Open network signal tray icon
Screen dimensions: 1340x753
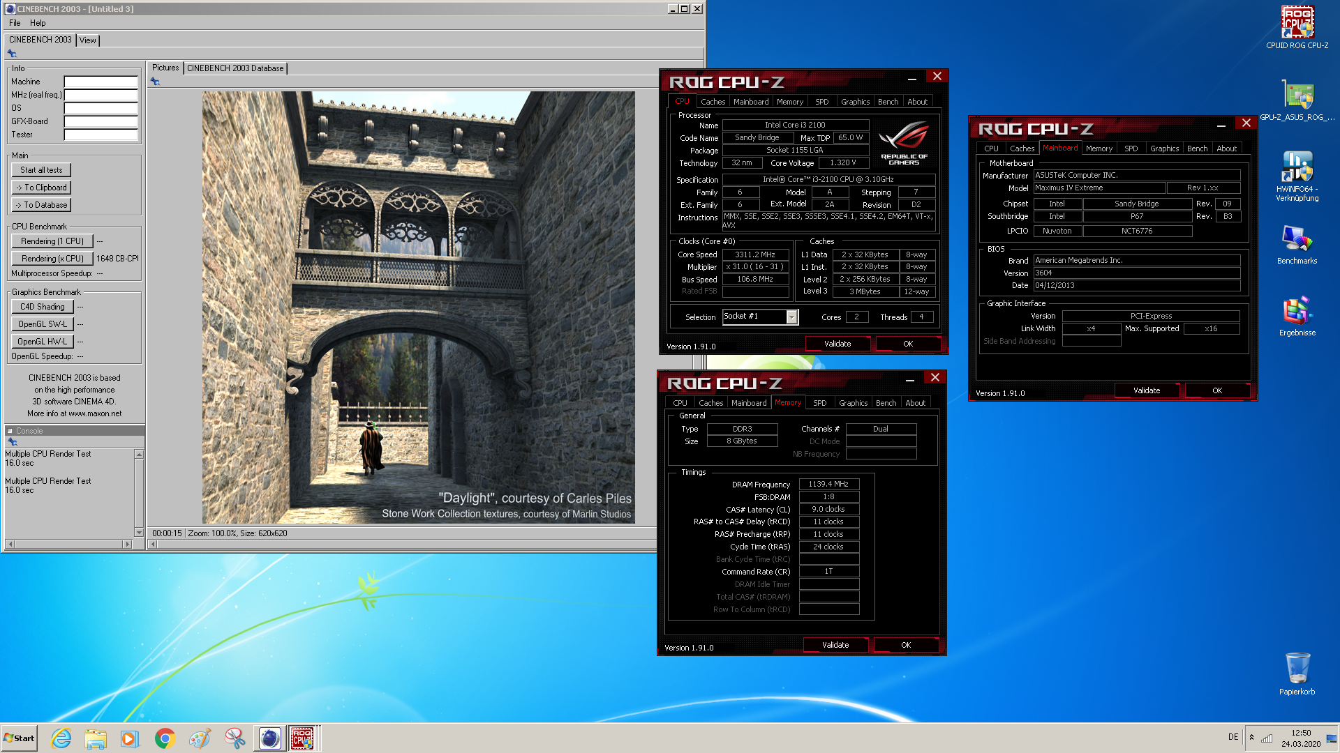(x=1267, y=738)
